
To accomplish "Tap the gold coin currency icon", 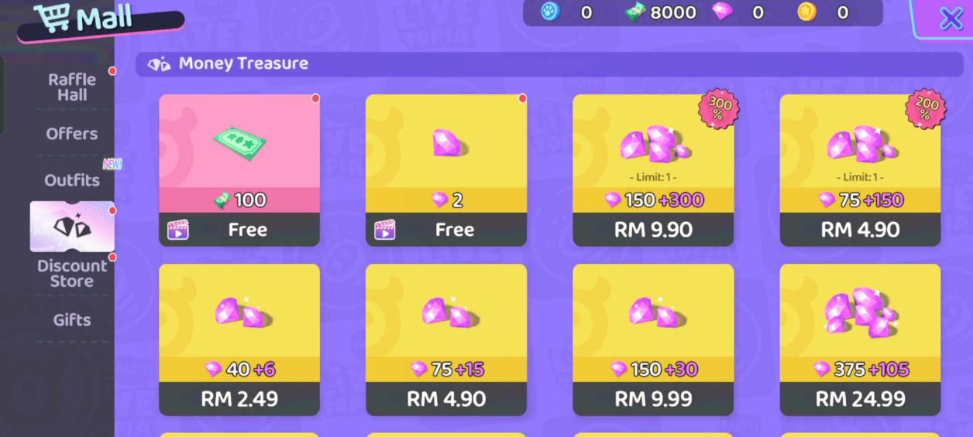I will [x=806, y=12].
